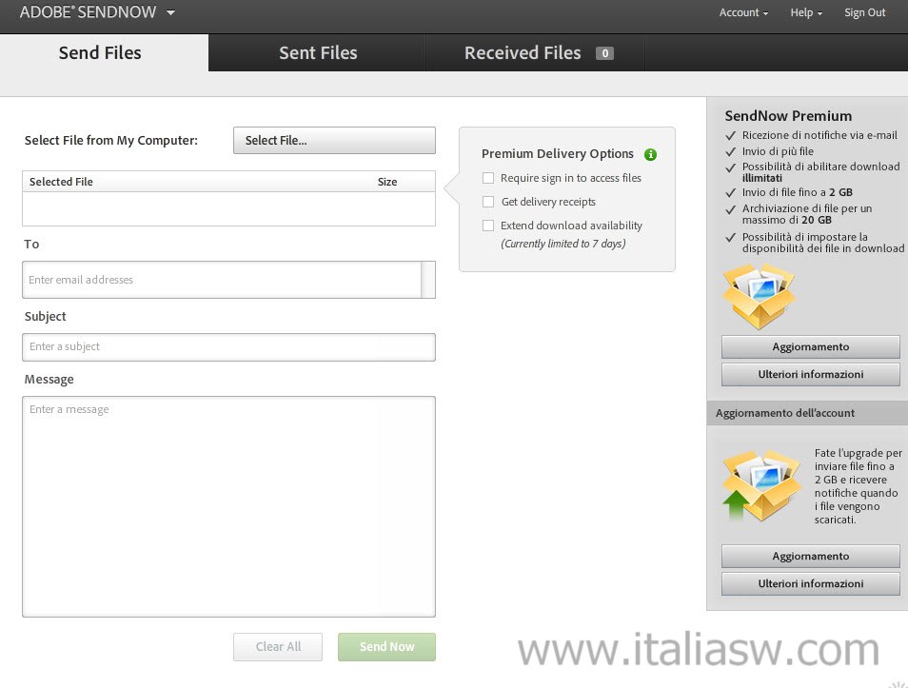Viewport: 908px width, 688px height.
Task: Click the Send Now button
Action: [x=386, y=647]
